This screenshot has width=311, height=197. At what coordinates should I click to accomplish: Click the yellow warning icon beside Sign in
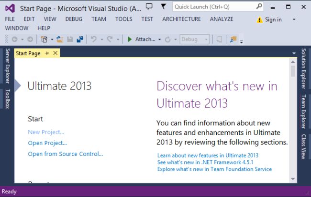point(259,20)
